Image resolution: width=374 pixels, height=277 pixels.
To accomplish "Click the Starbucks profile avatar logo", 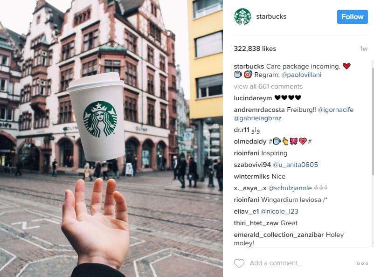I will [x=242, y=17].
